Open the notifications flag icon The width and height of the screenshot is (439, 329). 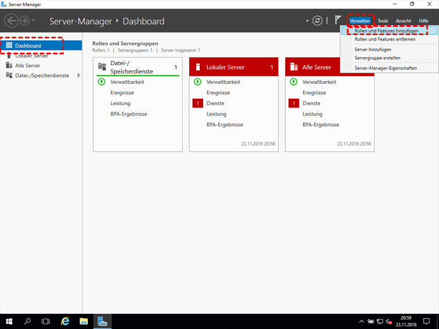pos(338,20)
